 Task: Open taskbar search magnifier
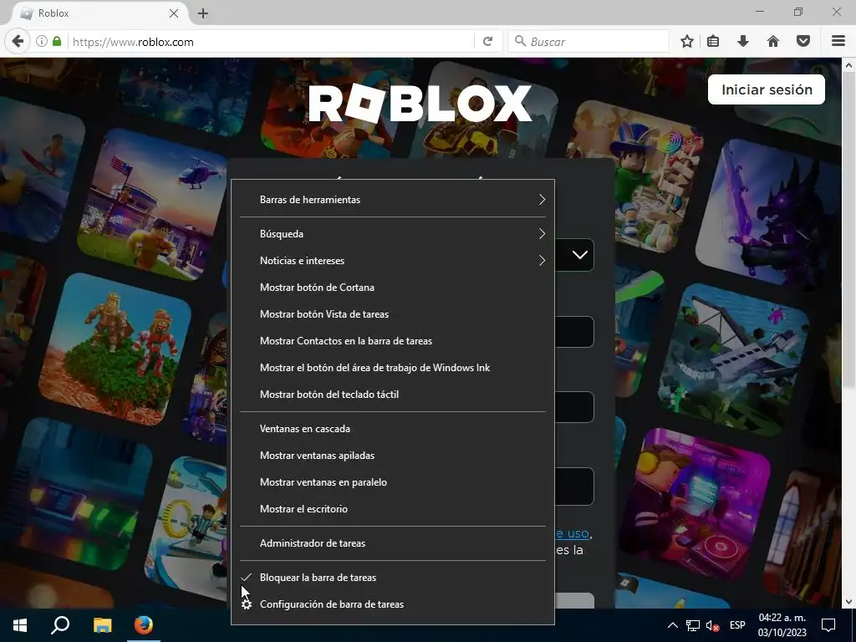(60, 625)
